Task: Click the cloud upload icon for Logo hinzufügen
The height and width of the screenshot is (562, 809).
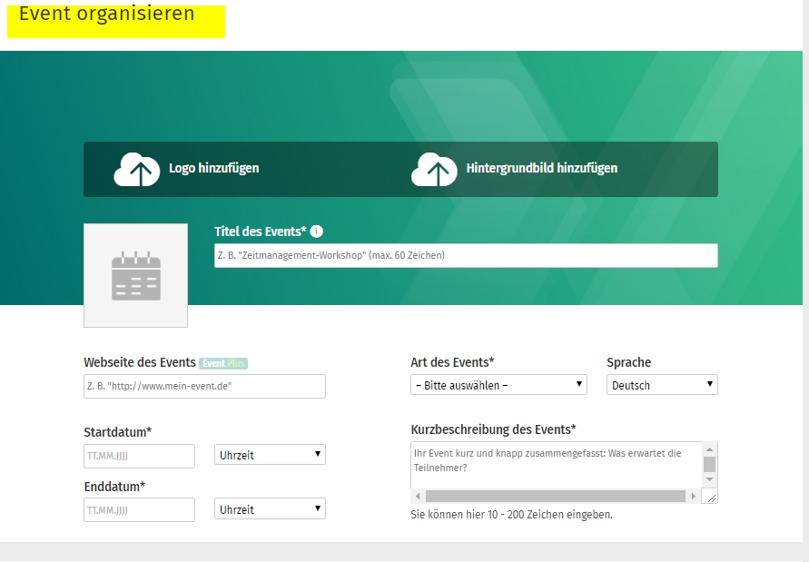Action: pos(136,169)
